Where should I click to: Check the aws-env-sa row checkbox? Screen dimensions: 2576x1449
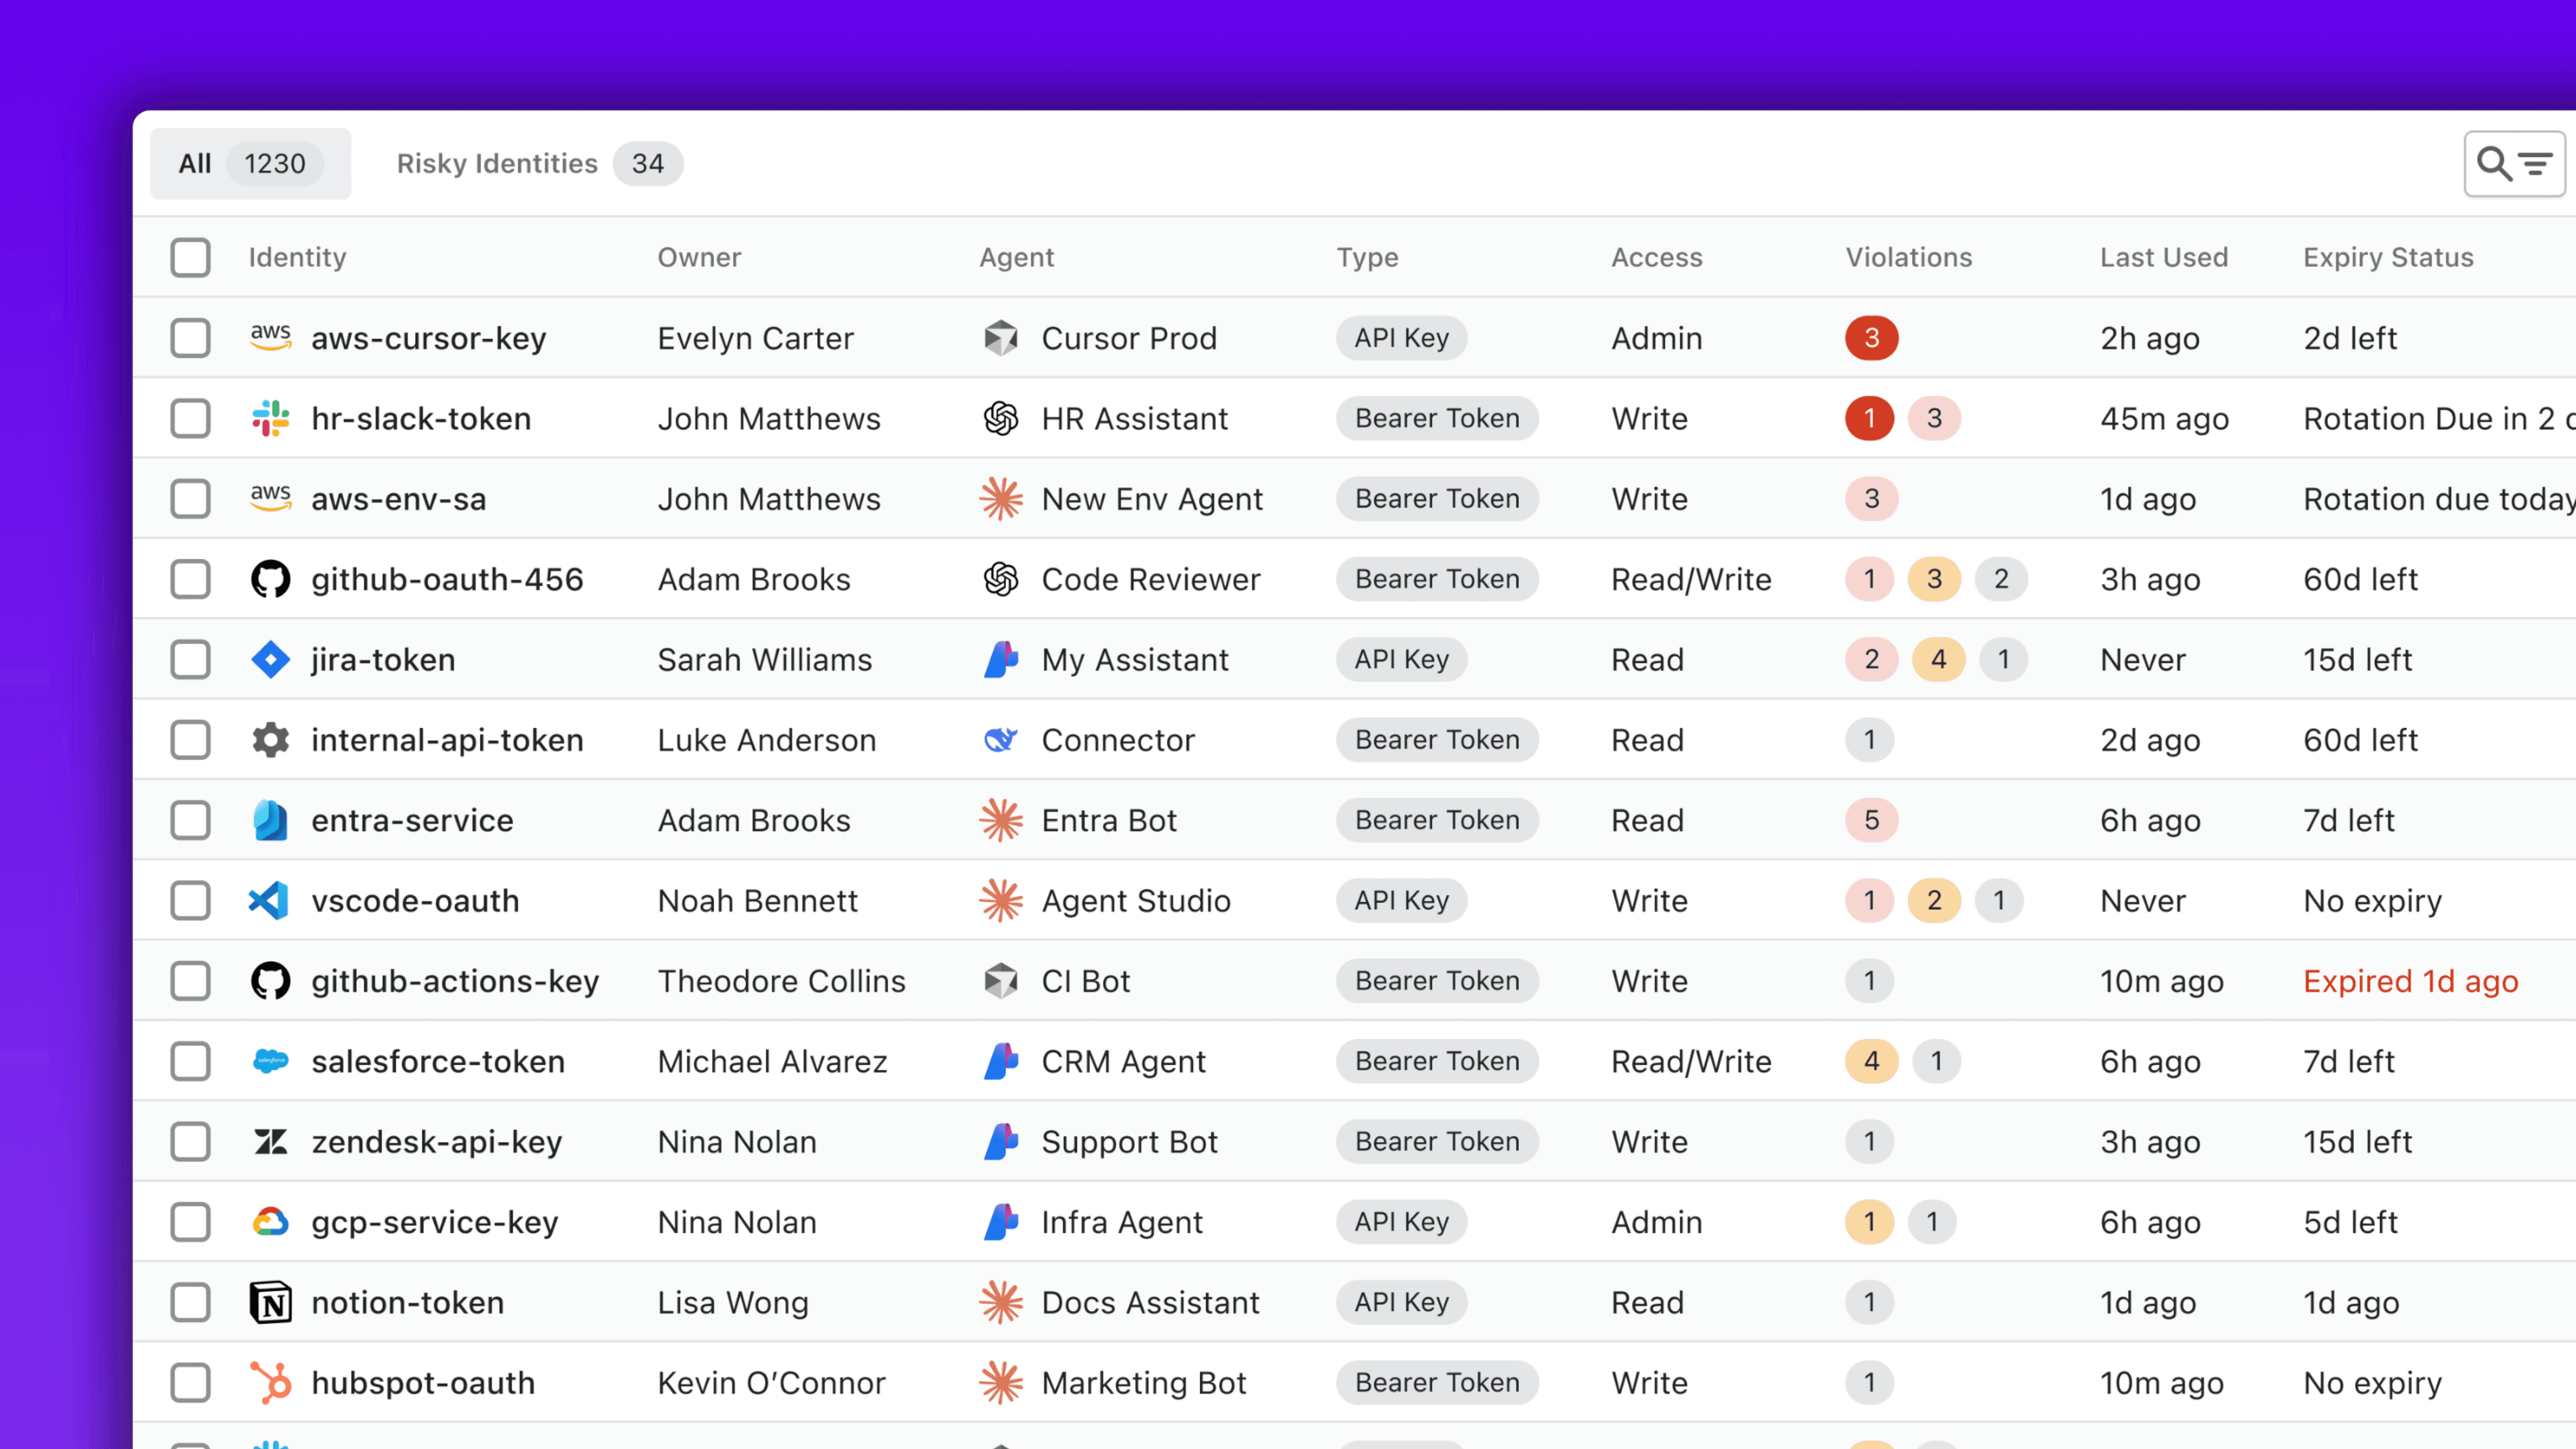click(x=190, y=498)
